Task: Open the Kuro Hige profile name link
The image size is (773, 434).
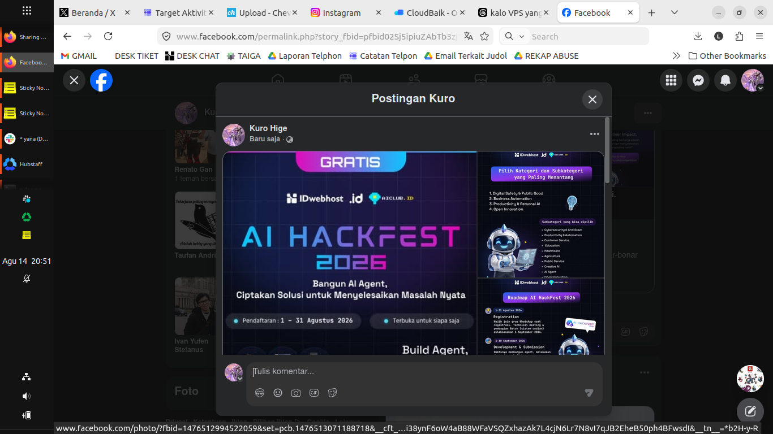Action: [268, 128]
